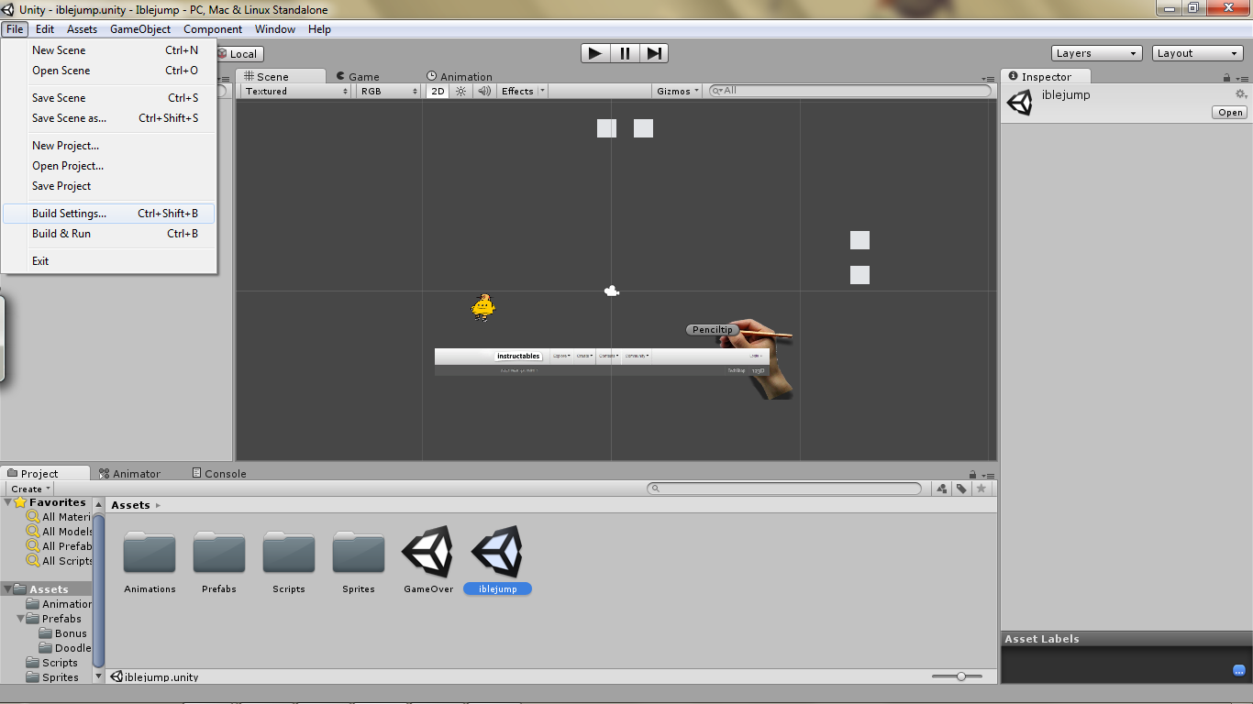The width and height of the screenshot is (1253, 704).
Task: Select the Scripts folder thumbnail
Action: pos(289,553)
